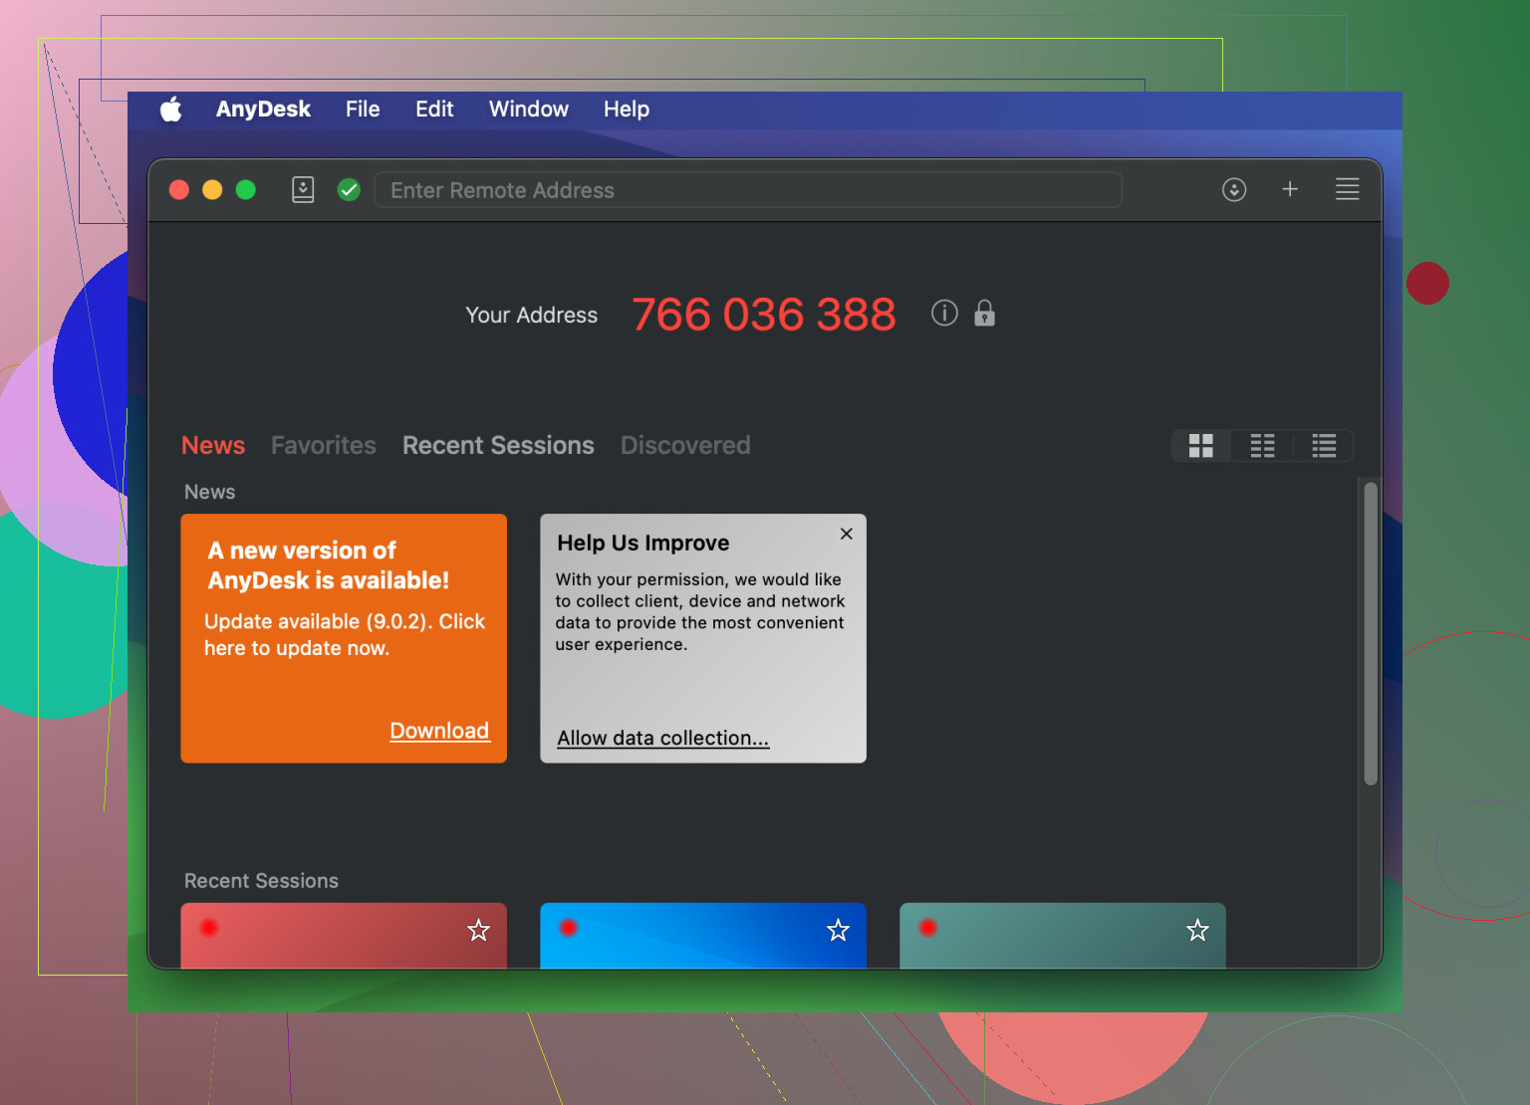The height and width of the screenshot is (1105, 1530).
Task: Click the green connection status checkmark
Action: [349, 189]
